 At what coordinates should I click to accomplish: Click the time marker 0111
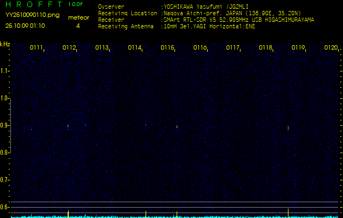(x=36, y=47)
